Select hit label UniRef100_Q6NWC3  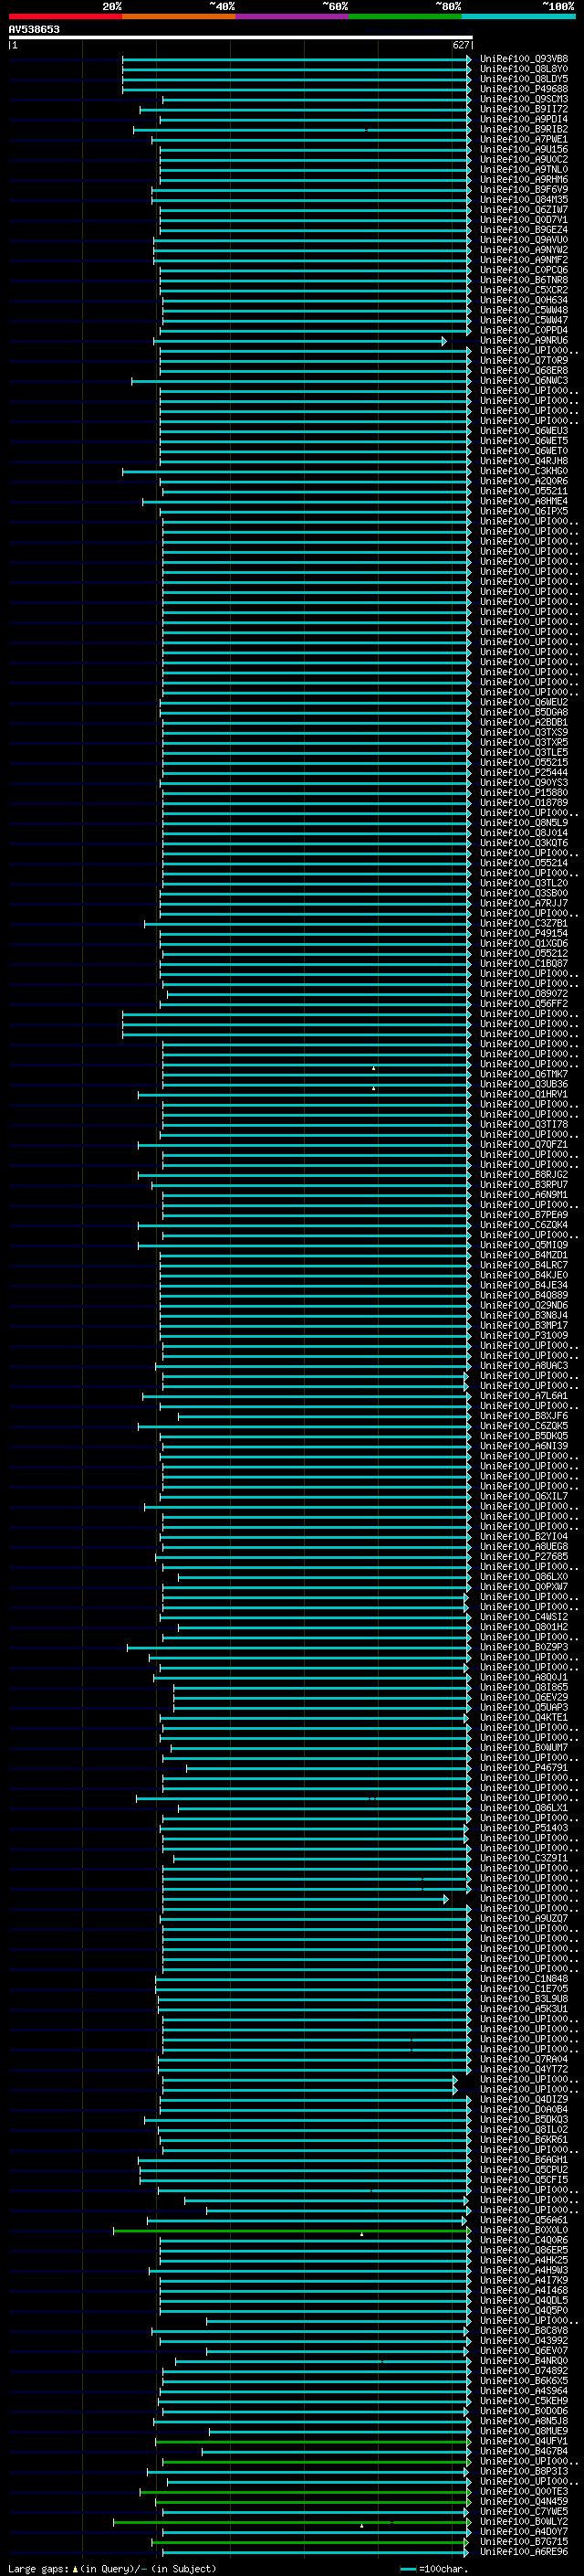coord(524,380)
